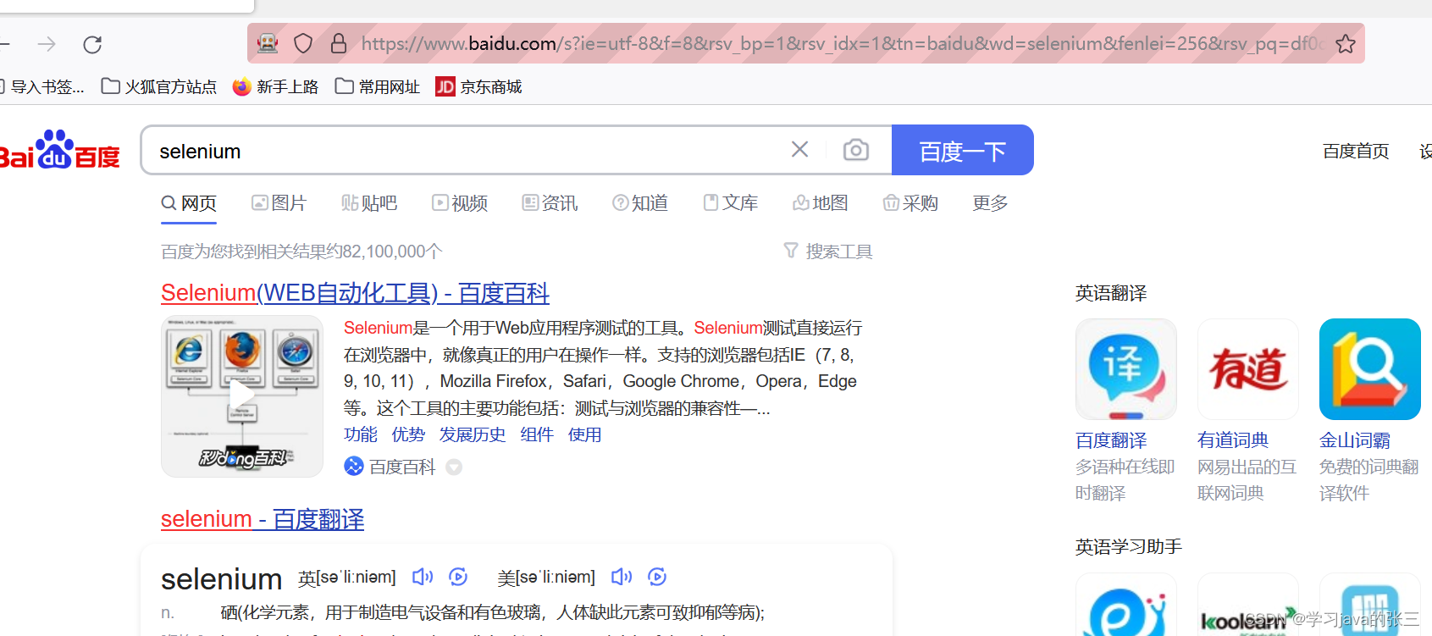
Task: Click the 百度百科 source paw icon
Action: [x=354, y=467]
